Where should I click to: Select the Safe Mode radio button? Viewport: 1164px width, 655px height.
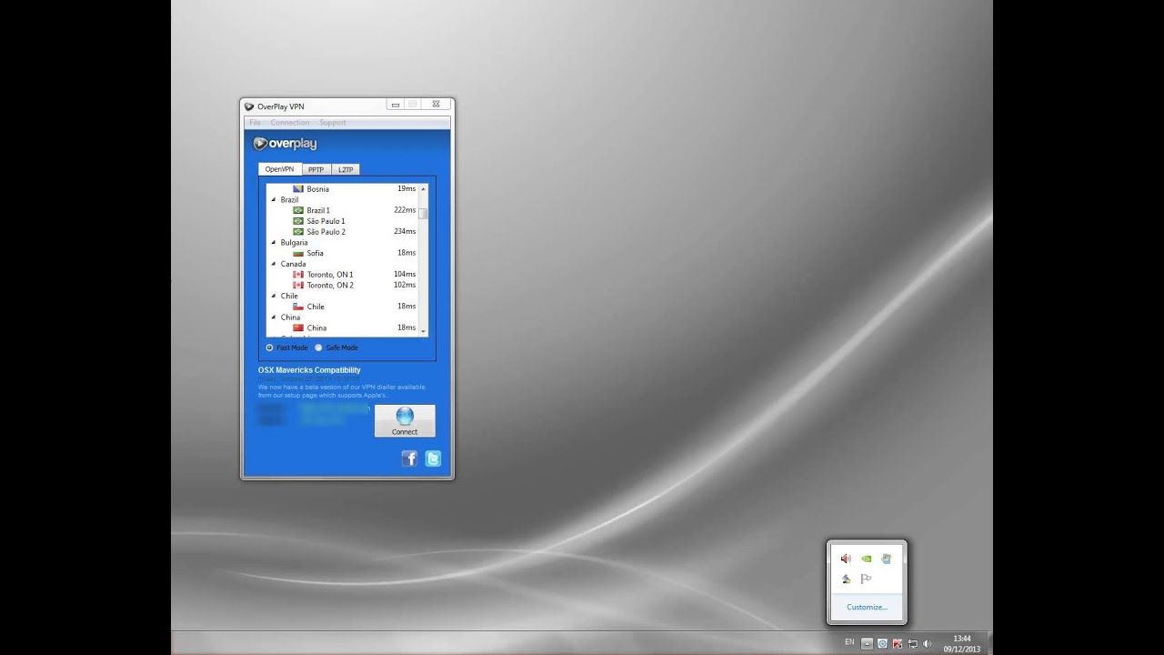[318, 348]
